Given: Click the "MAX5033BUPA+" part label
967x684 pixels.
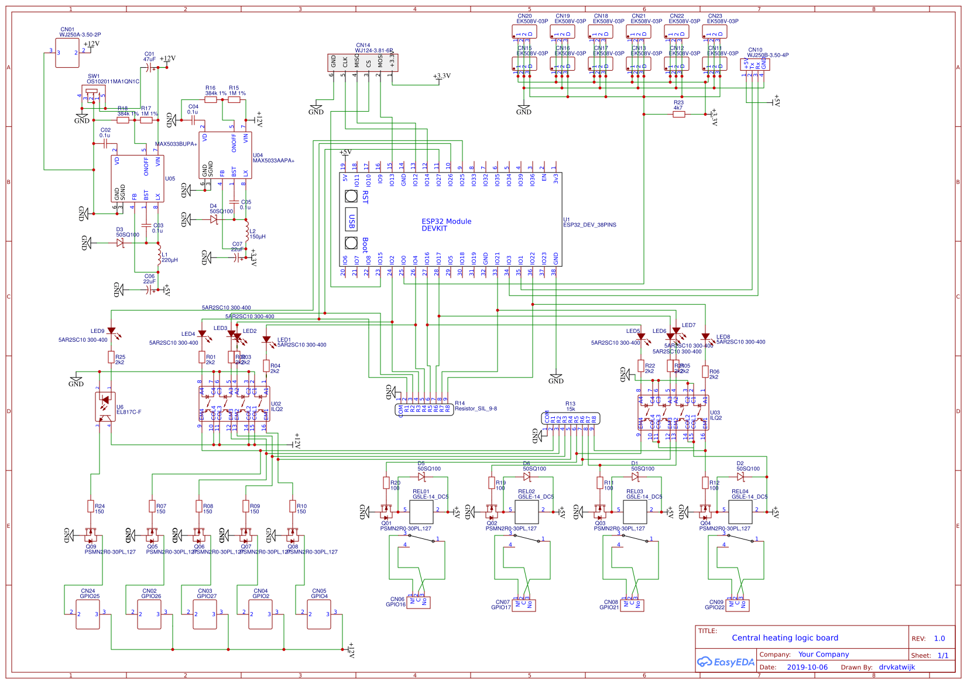Looking at the screenshot, I should click(x=176, y=144).
